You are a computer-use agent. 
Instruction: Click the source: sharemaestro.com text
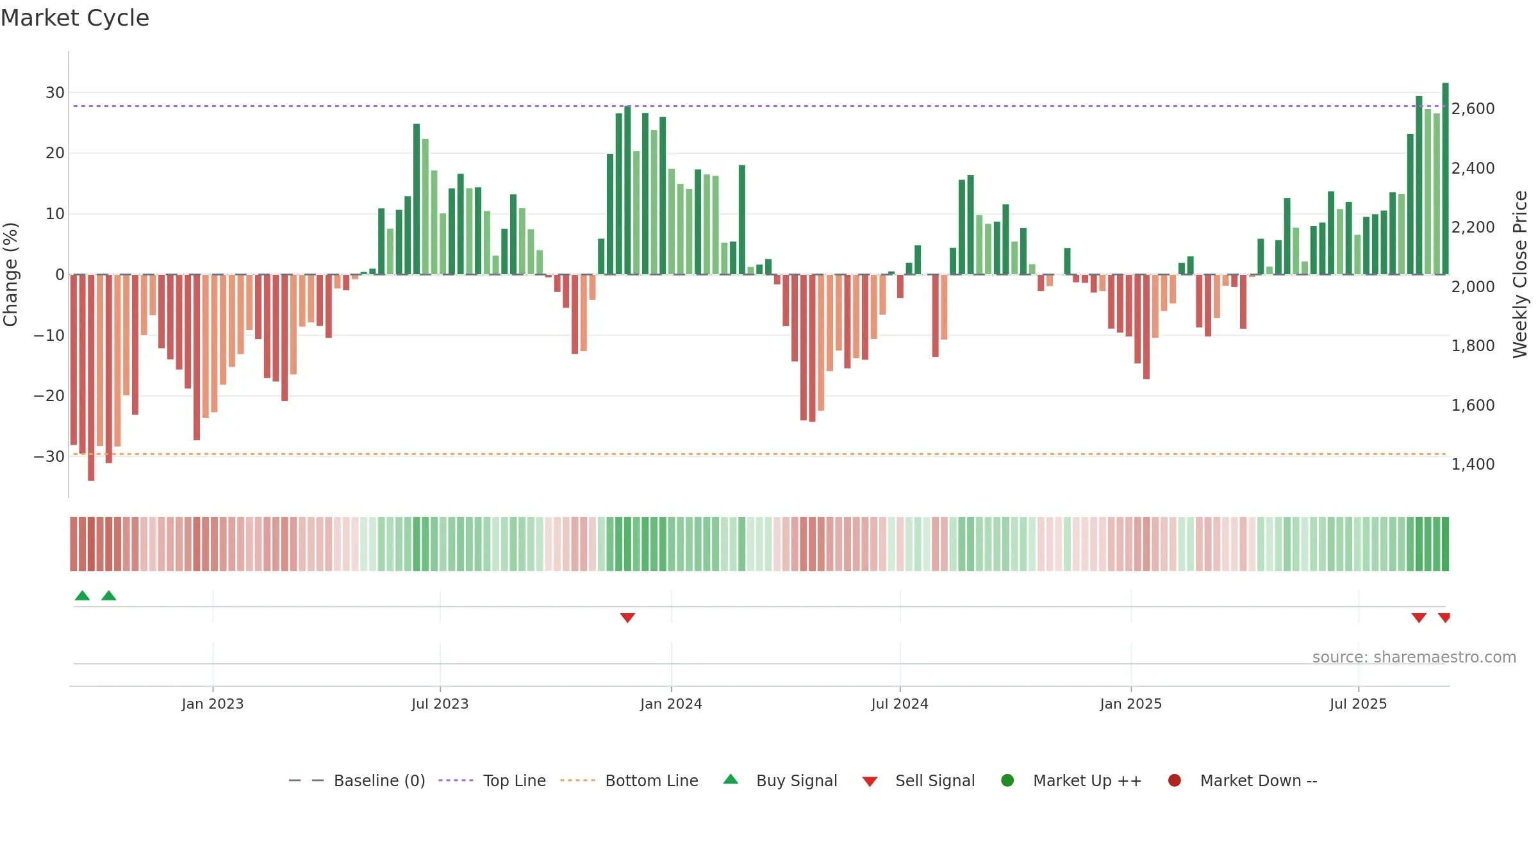(x=1414, y=657)
